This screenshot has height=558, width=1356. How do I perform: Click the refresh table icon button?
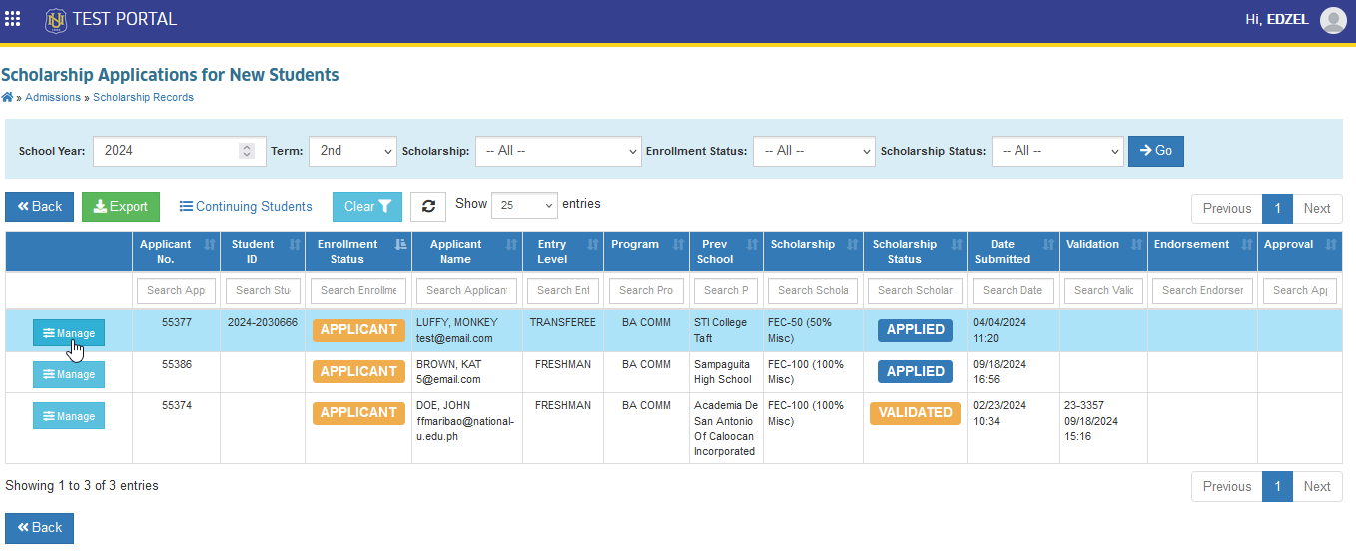pyautogui.click(x=428, y=207)
